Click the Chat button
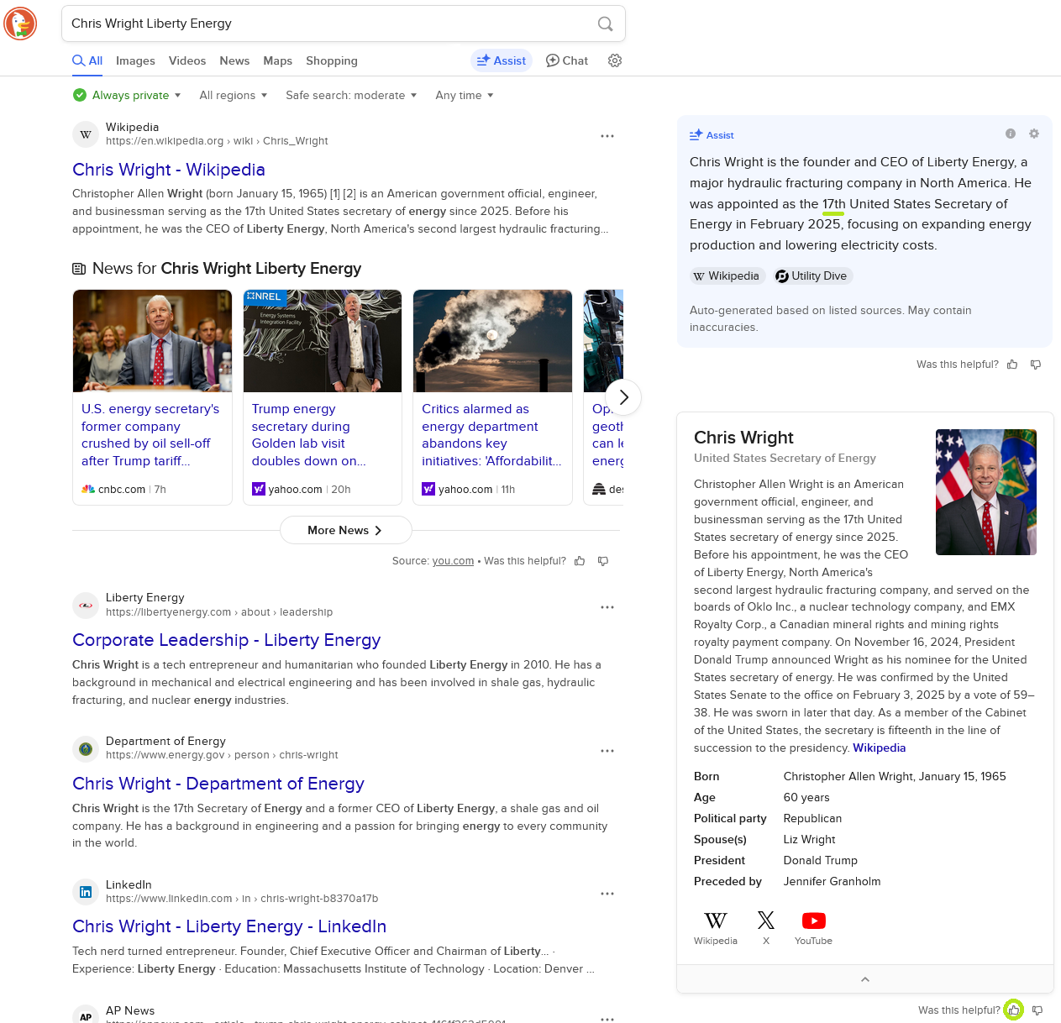 (x=567, y=60)
